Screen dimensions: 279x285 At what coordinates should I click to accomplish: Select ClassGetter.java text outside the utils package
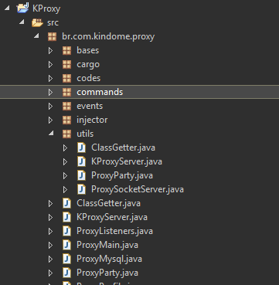tap(108, 204)
